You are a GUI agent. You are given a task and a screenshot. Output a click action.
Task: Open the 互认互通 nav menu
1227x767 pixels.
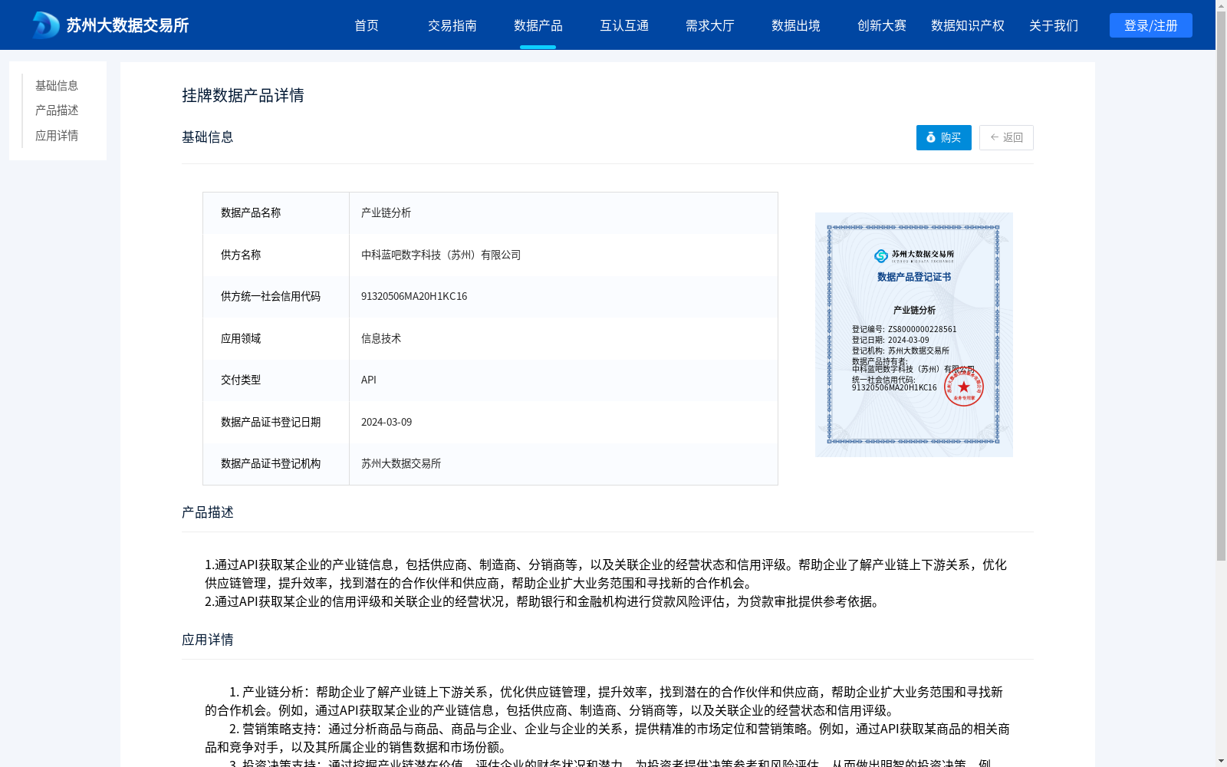click(x=624, y=25)
